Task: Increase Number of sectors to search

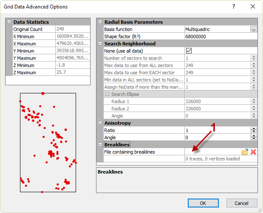Action: coord(254,56)
